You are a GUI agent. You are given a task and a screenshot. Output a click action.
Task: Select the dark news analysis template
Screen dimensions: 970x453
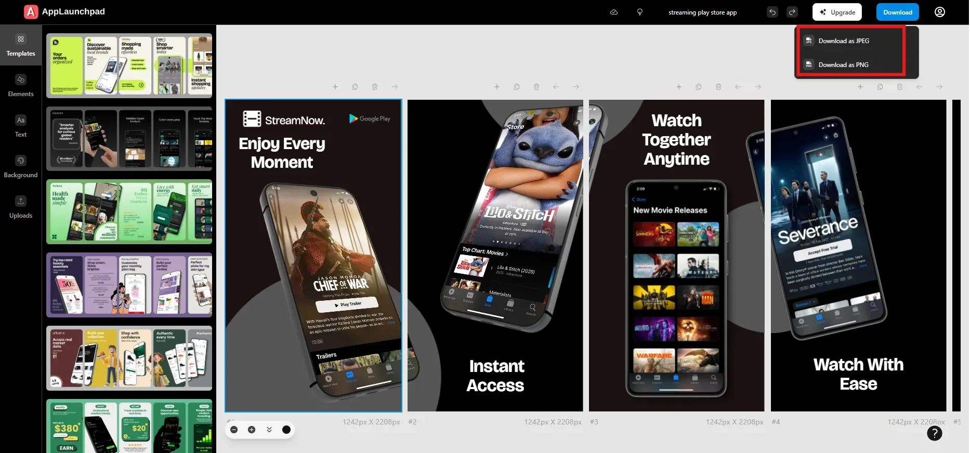[x=129, y=139]
